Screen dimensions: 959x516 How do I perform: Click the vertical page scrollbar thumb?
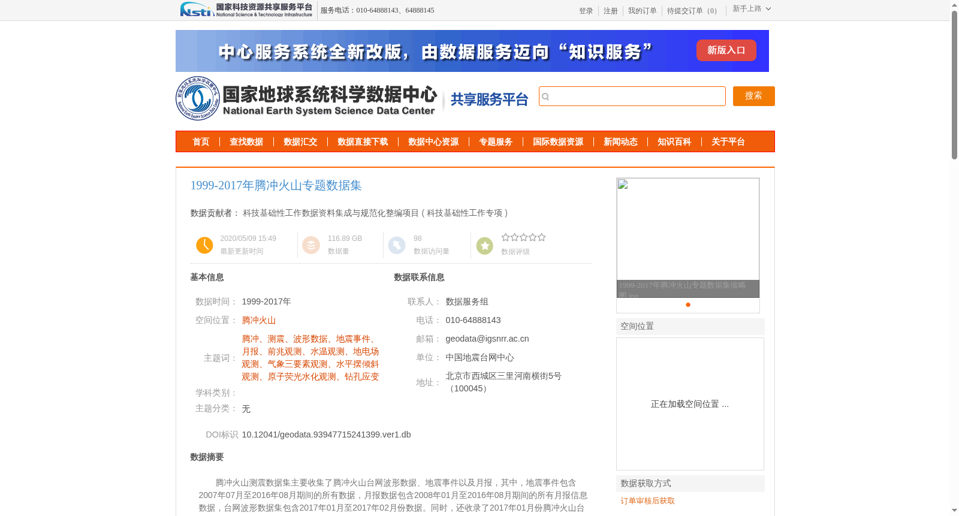click(x=954, y=85)
